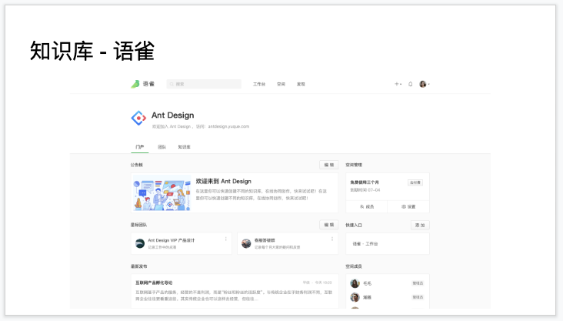
Task: Open the user avatar menu
Action: (424, 84)
